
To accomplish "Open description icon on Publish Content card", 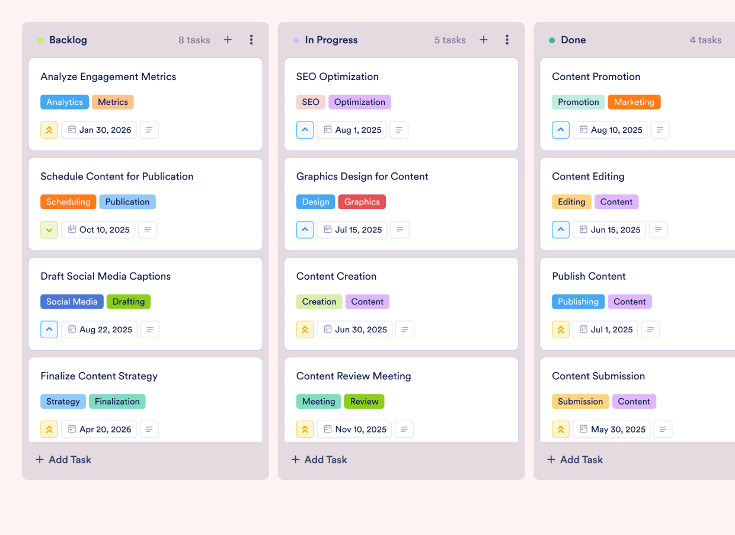I will click(650, 329).
